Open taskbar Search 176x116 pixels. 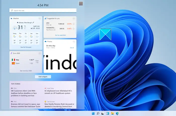pos(98,113)
